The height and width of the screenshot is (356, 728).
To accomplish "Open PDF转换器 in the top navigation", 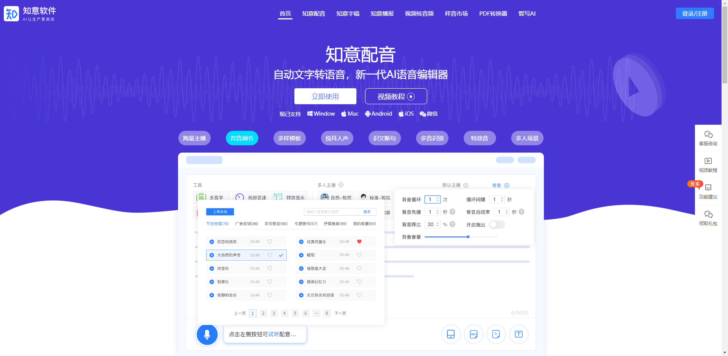I will click(x=493, y=14).
